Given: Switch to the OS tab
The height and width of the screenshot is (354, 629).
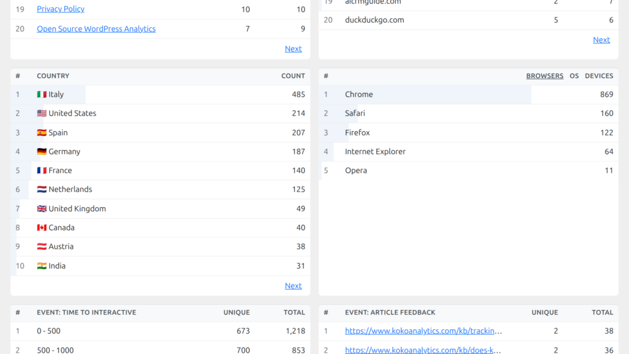Looking at the screenshot, I should 574,76.
